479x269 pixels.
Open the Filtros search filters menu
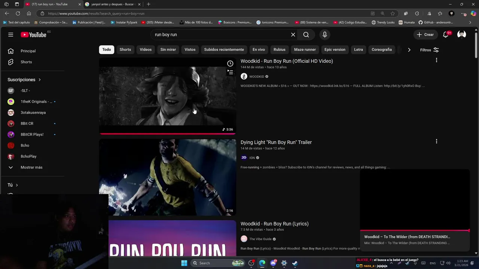430,50
